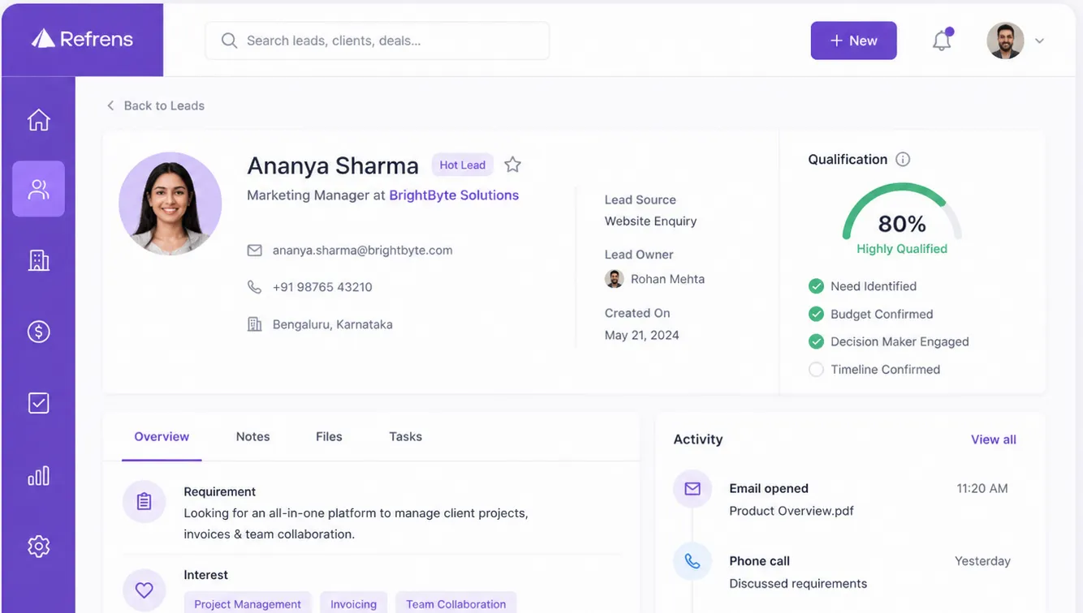The image size is (1083, 613).
Task: Toggle the Decision Maker Engaged check
Action: click(x=816, y=341)
